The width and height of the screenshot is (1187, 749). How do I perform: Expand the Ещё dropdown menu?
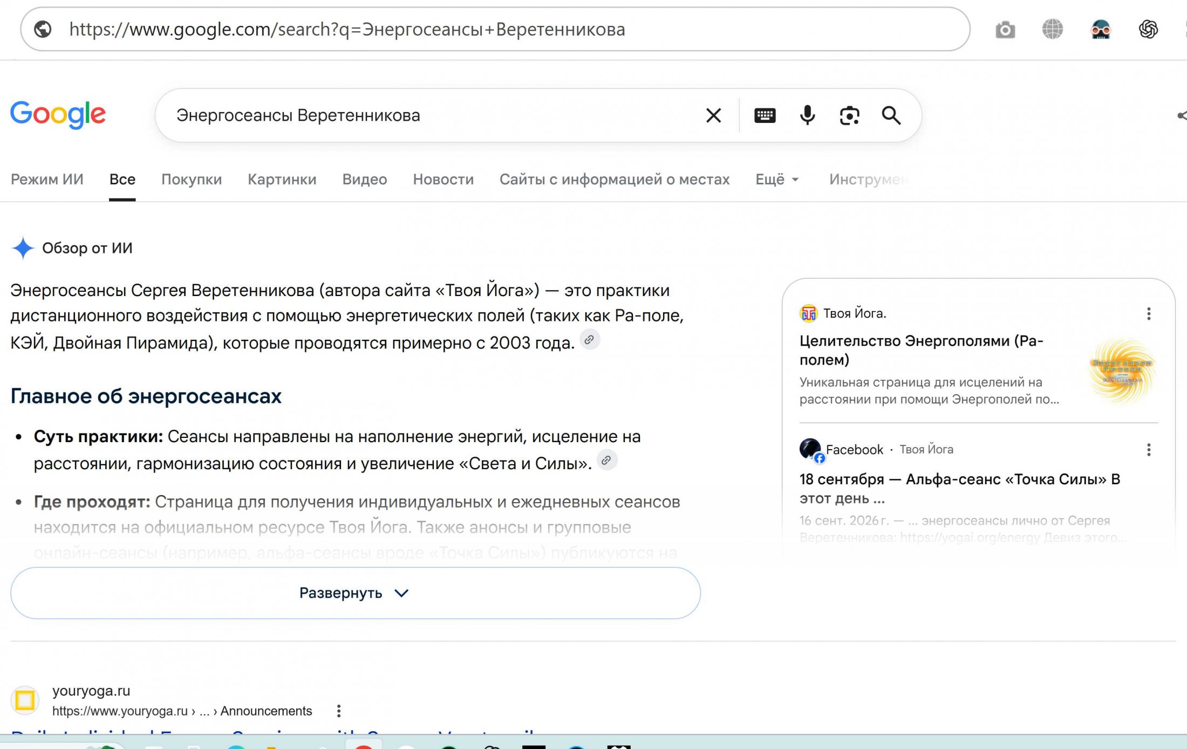pyautogui.click(x=777, y=180)
